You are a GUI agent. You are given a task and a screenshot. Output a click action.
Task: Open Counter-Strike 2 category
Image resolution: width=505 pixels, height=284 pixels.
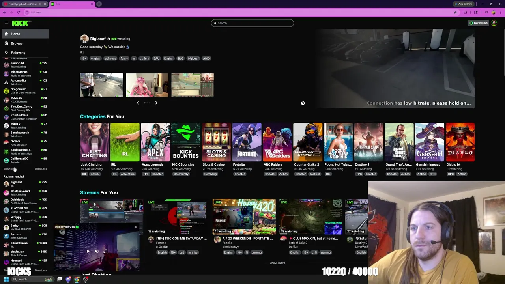point(308,142)
